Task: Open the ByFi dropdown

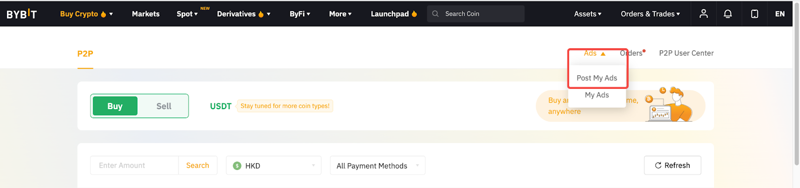Action: 300,14
